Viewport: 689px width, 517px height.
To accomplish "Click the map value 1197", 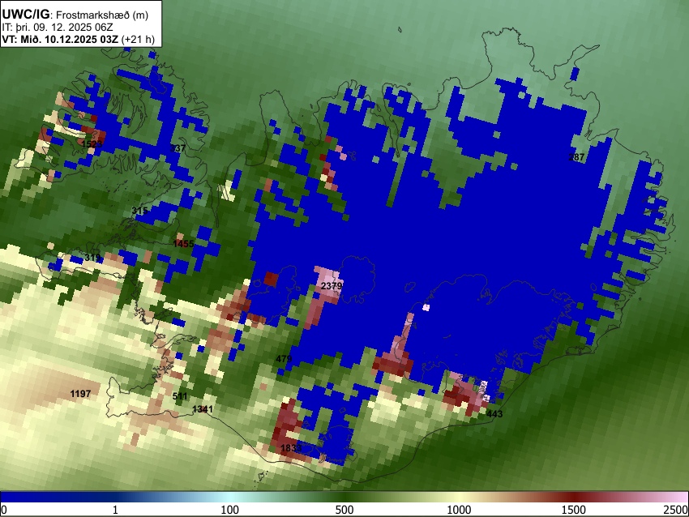I will click(80, 394).
